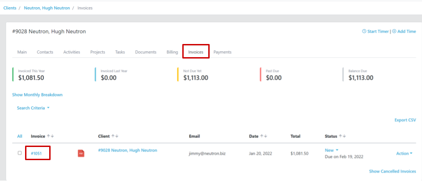This screenshot has height=181, width=422.
Task: Sort by the Client column arrows
Action: click(x=115, y=136)
